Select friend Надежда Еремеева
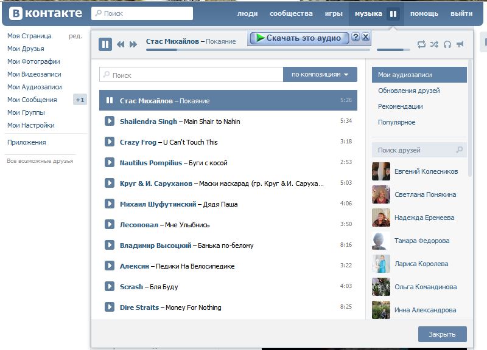The width and height of the screenshot is (487, 350). [424, 218]
